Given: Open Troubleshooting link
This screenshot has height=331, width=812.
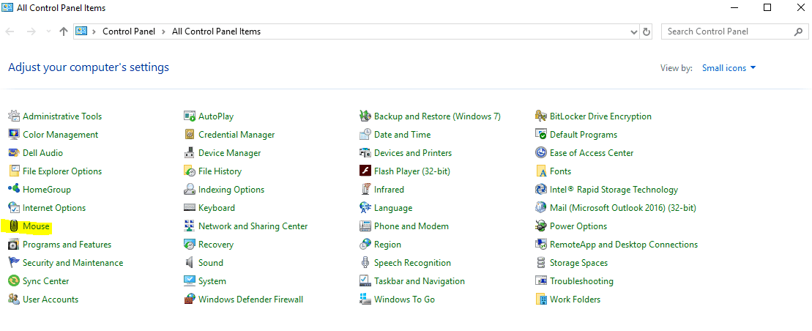Looking at the screenshot, I should 581,280.
